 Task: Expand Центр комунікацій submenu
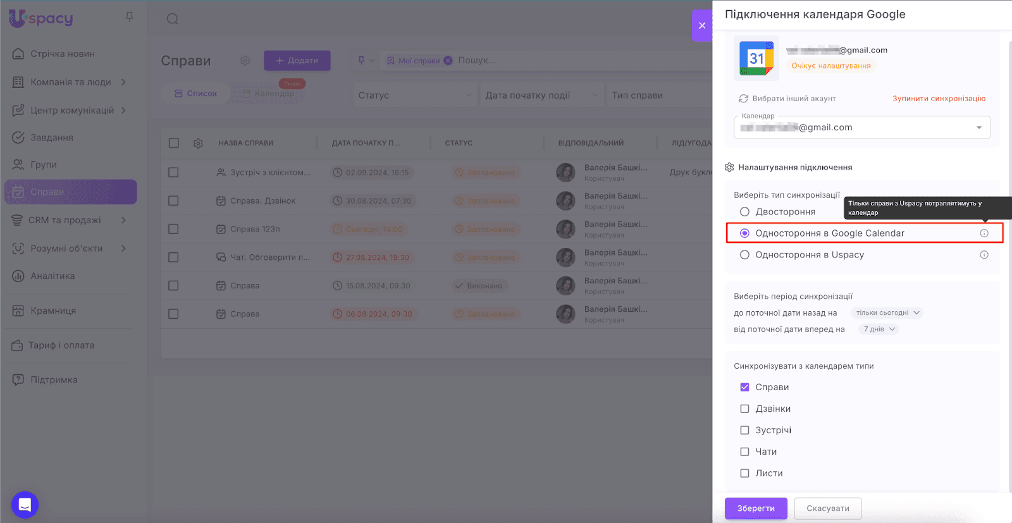point(123,111)
